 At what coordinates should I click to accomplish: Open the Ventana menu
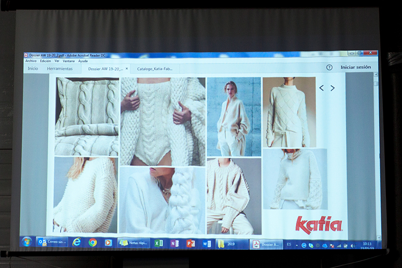pyautogui.click(x=68, y=61)
